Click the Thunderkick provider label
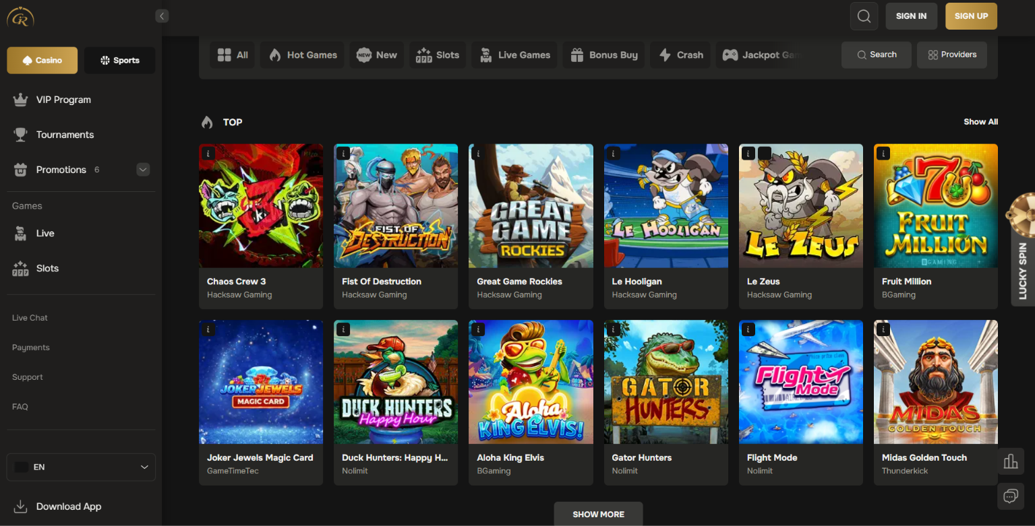This screenshot has width=1035, height=526. click(x=905, y=471)
